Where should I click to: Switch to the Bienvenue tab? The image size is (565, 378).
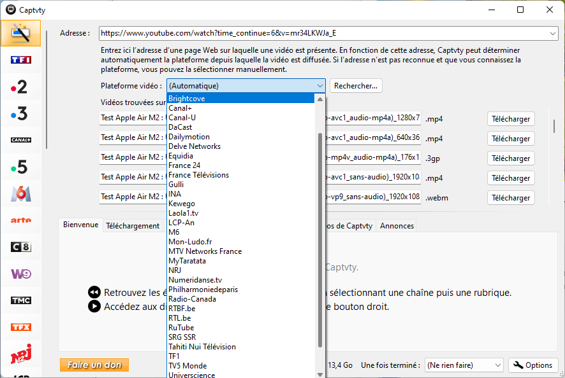[81, 225]
